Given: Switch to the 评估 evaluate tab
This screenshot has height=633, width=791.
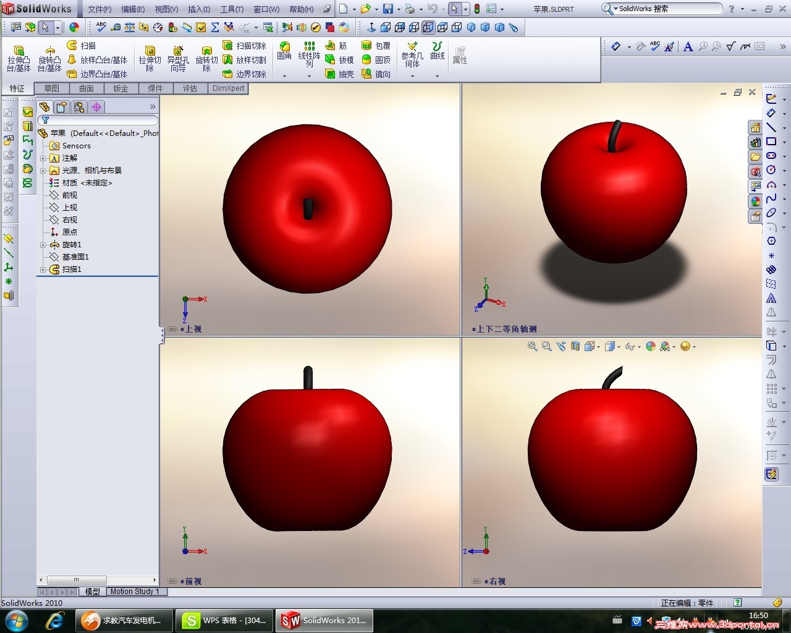Looking at the screenshot, I should [190, 88].
